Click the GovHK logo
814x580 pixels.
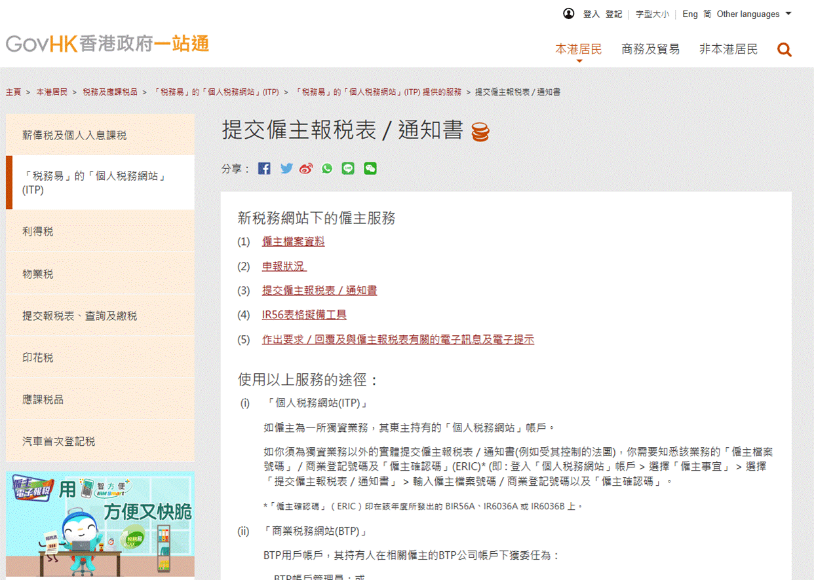pos(107,44)
